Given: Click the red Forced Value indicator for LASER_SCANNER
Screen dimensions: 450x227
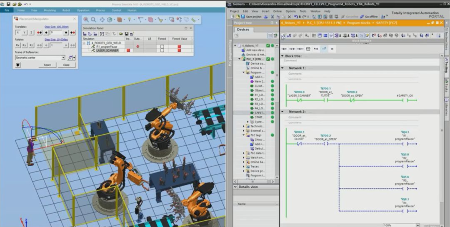Looking at the screenshot, I should pyautogui.click(x=179, y=50).
